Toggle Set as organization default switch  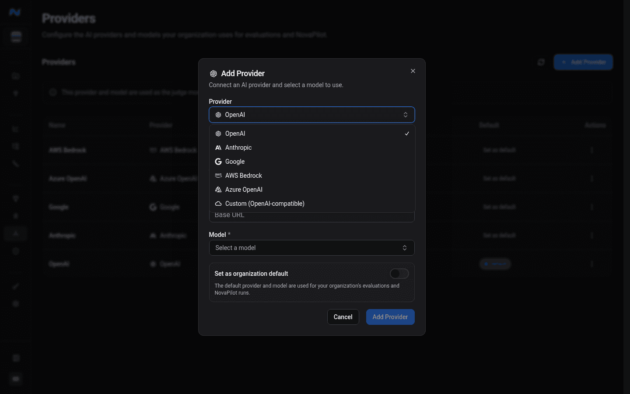(399, 274)
